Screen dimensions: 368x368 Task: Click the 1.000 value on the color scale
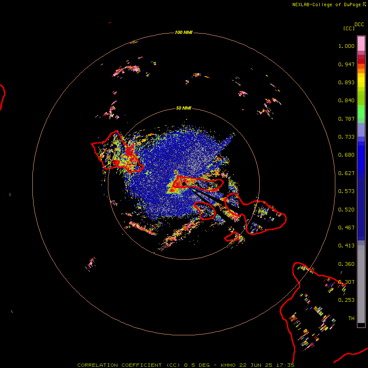(x=346, y=46)
